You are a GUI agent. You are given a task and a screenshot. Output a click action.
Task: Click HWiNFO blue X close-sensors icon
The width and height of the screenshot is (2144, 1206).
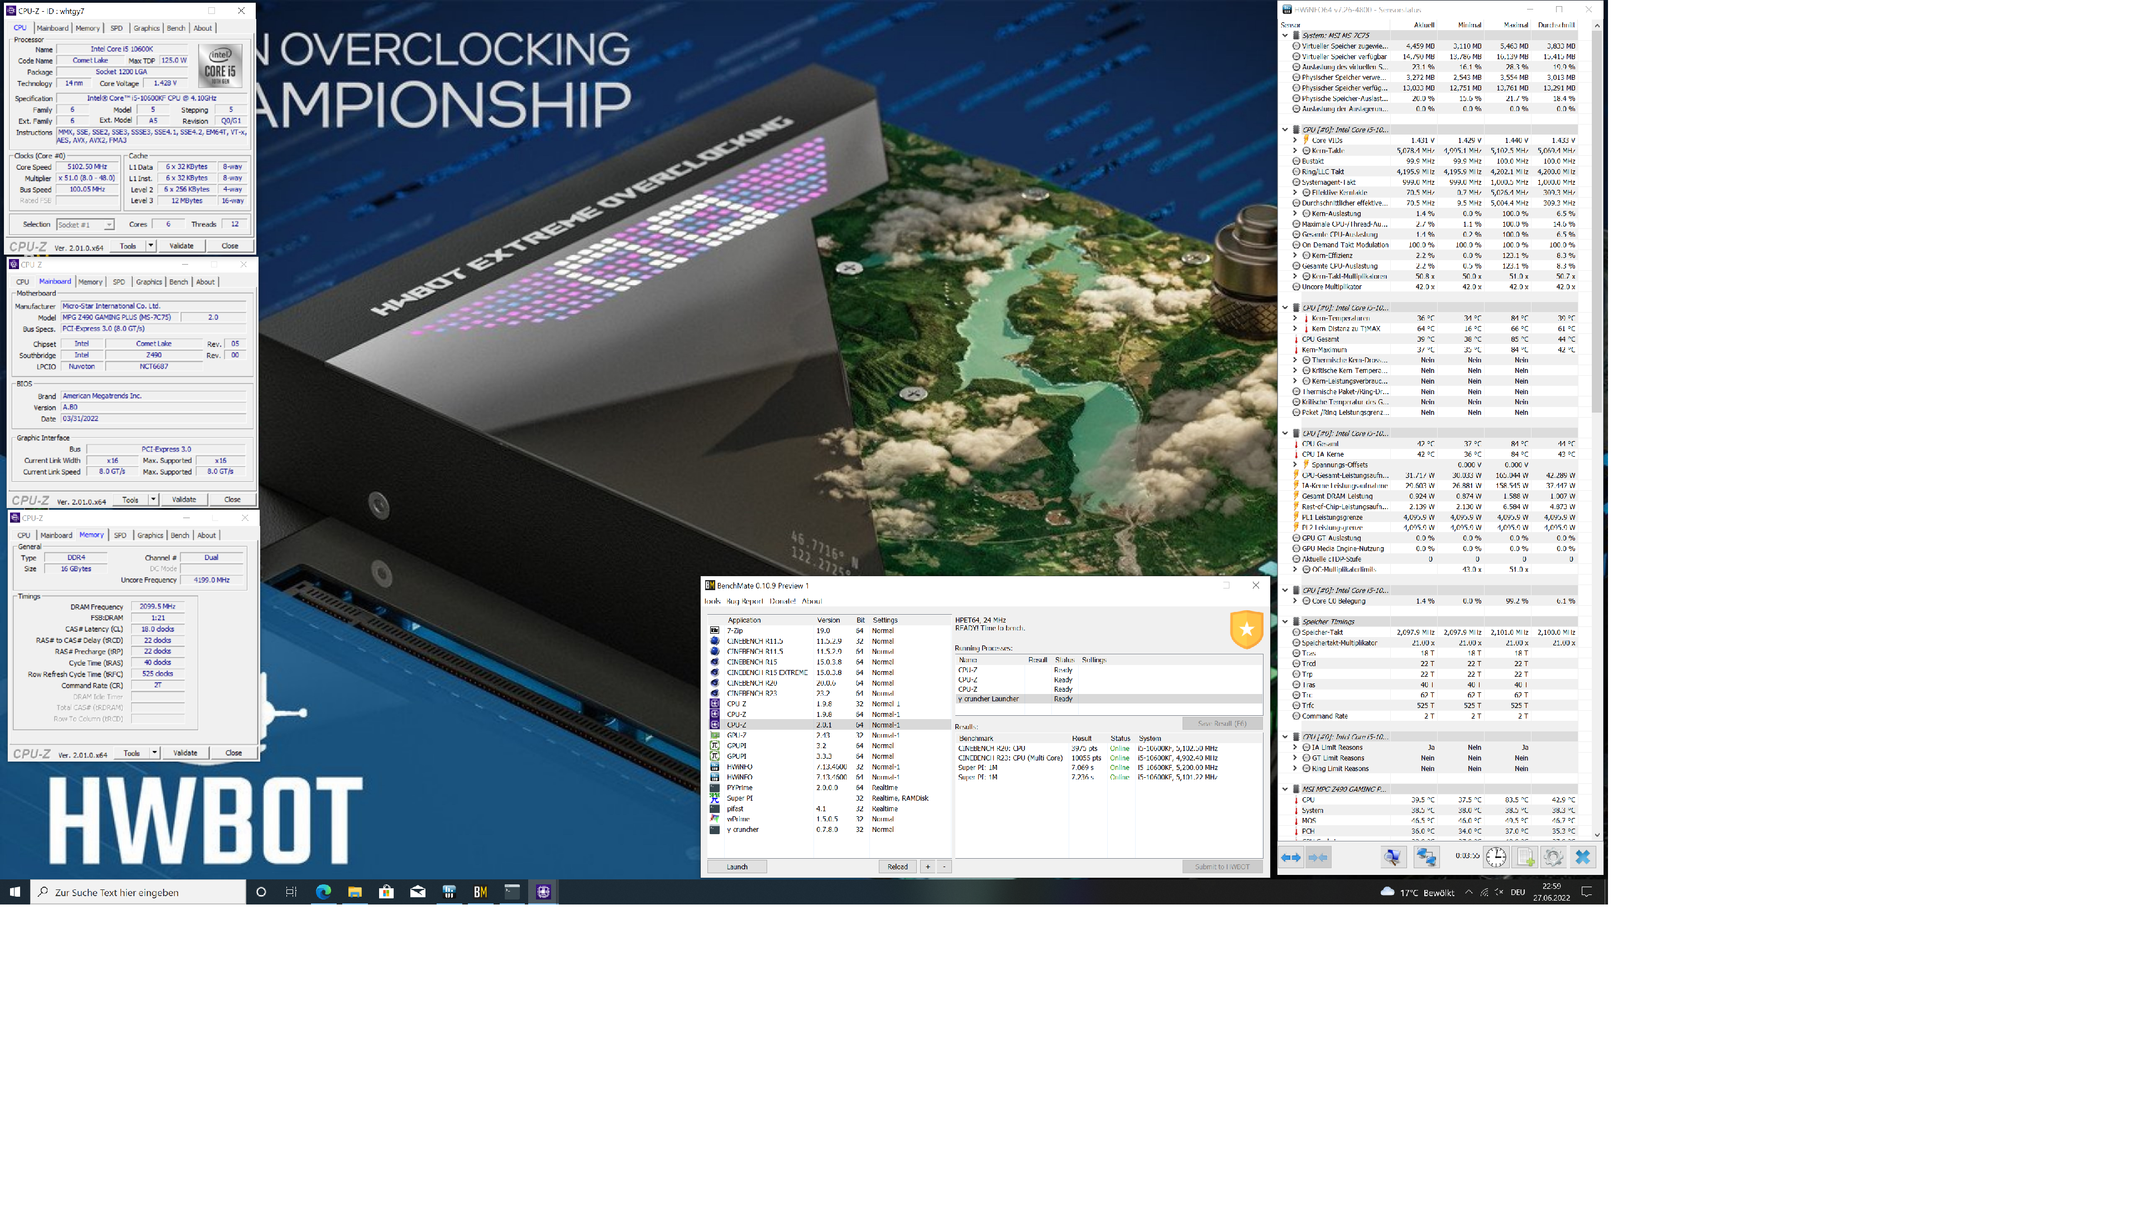tap(1583, 856)
